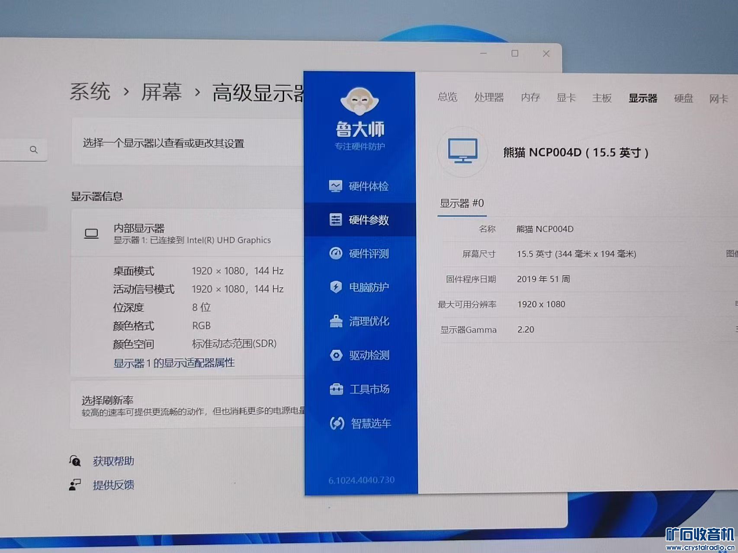Switch to the 内存 tab
This screenshot has width=738, height=553.
530,97
